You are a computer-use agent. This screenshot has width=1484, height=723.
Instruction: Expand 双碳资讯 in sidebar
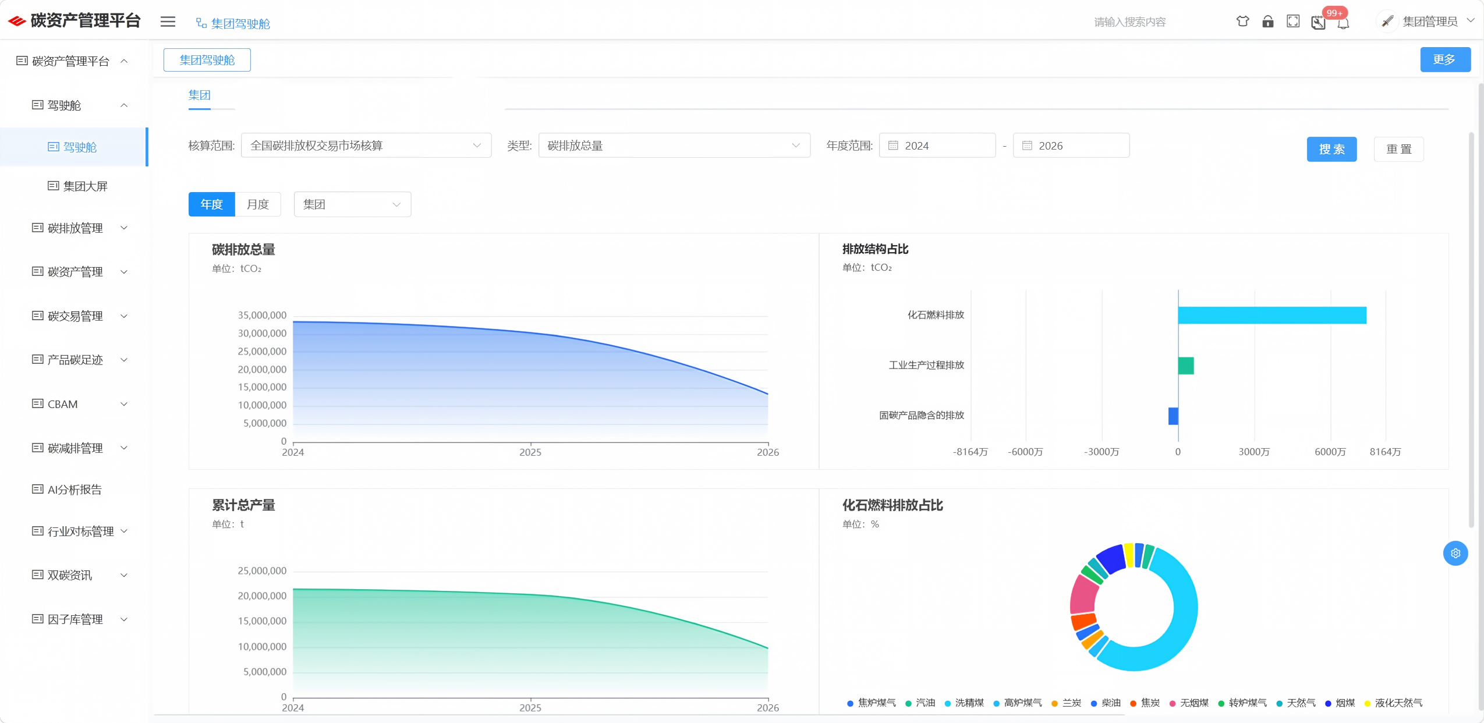(x=74, y=575)
